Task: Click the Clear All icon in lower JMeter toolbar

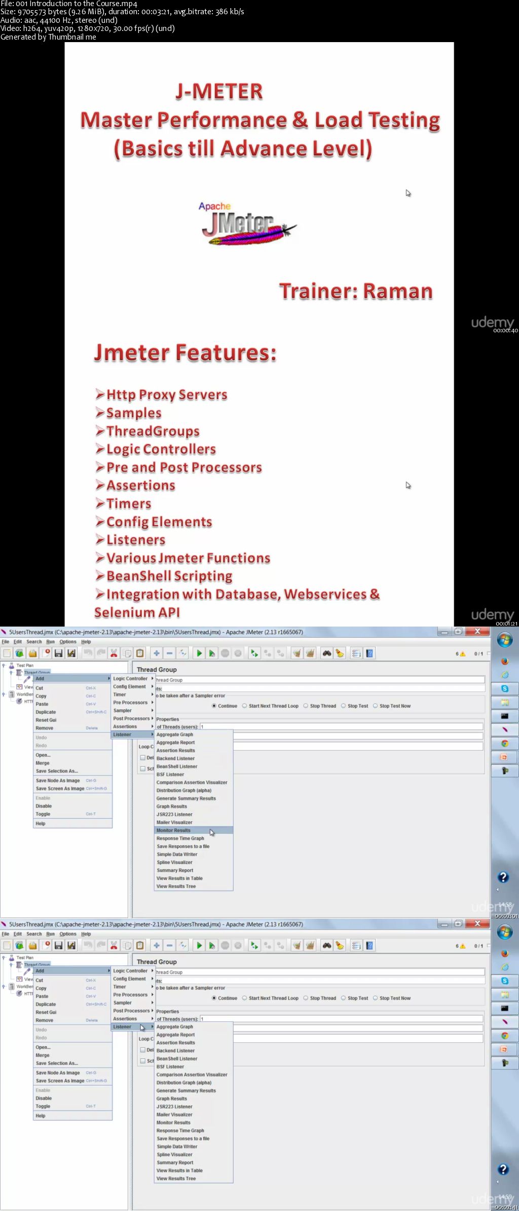Action: [310, 945]
